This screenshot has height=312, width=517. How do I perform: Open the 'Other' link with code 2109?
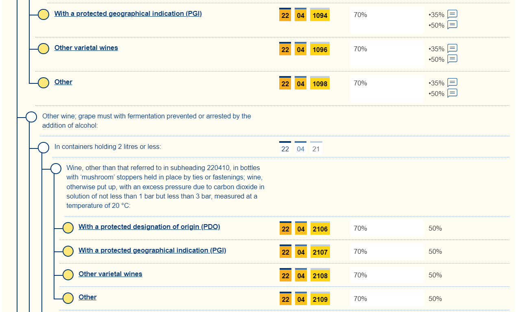pyautogui.click(x=87, y=297)
